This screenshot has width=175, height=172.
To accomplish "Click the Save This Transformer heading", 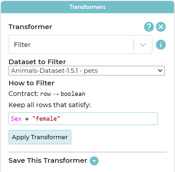I will point(48,160).
